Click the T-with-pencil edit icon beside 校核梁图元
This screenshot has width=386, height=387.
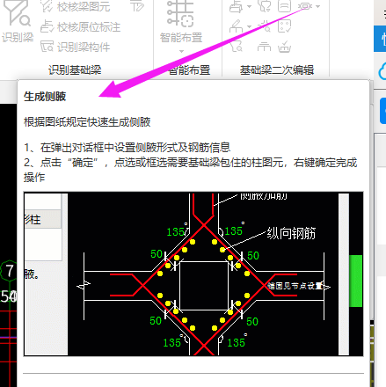coord(137,6)
